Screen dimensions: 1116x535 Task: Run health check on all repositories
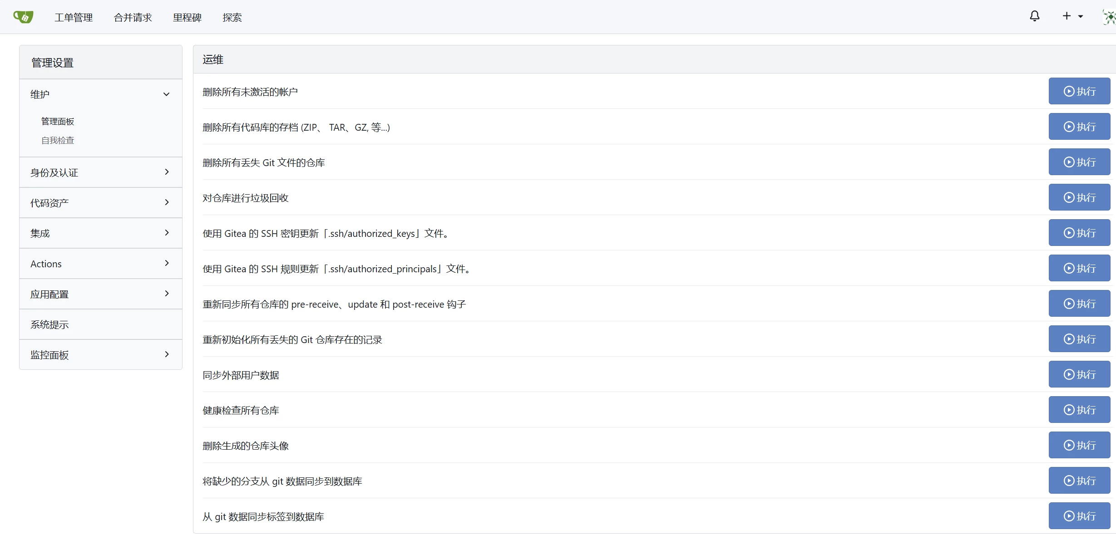(1079, 410)
